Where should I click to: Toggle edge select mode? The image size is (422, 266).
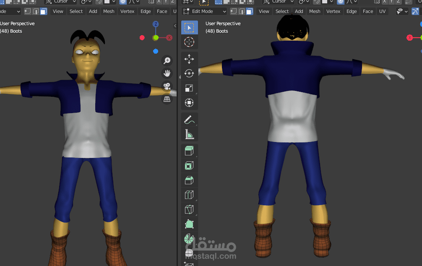(x=242, y=11)
